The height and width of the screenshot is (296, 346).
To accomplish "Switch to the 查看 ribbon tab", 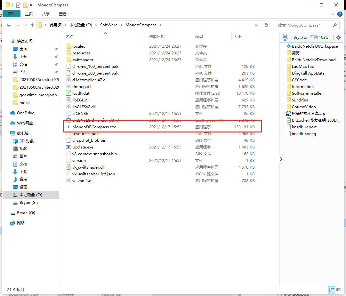I will (63, 14).
